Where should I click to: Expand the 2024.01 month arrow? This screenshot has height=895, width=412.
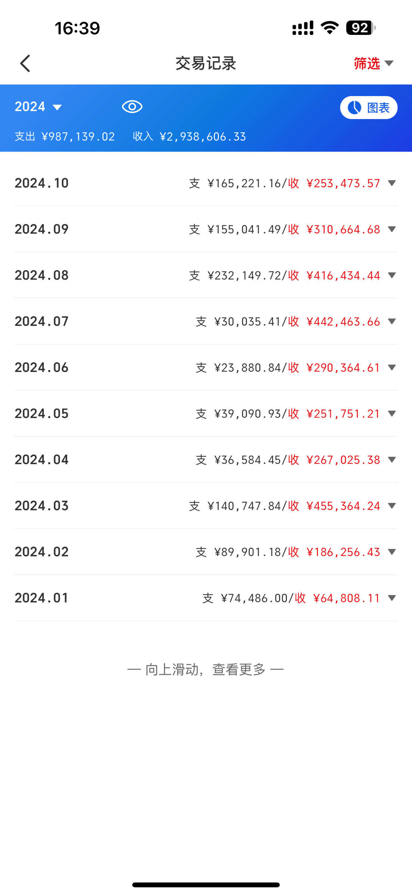pos(392,598)
